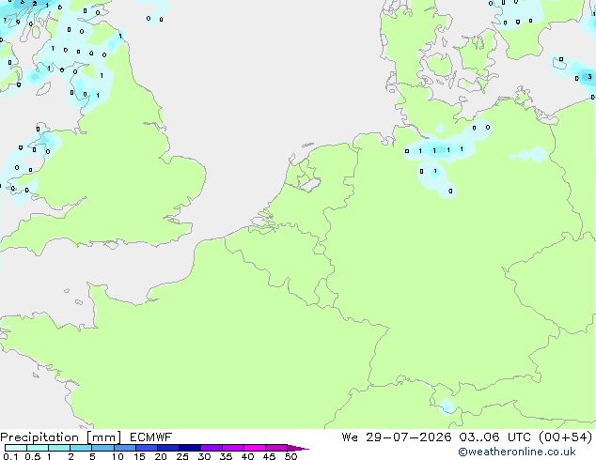Pick the 5–10 mm legend color swatch
The width and height of the screenshot is (596, 460).
coord(102,448)
